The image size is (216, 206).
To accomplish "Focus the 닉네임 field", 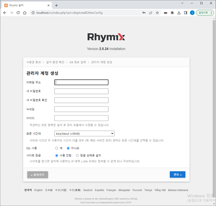I will click(81, 109).
